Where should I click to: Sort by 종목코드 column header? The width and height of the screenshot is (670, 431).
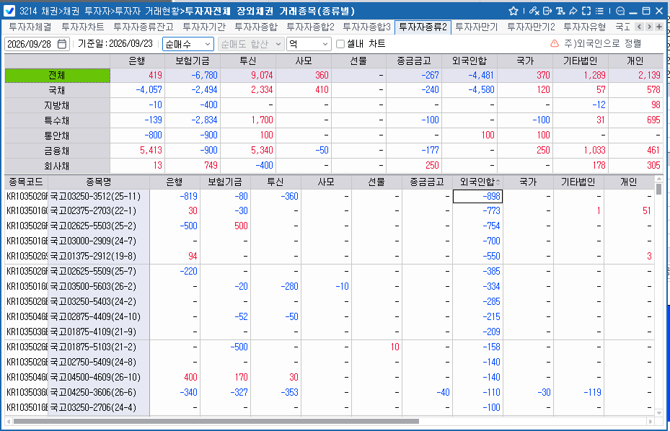point(26,182)
